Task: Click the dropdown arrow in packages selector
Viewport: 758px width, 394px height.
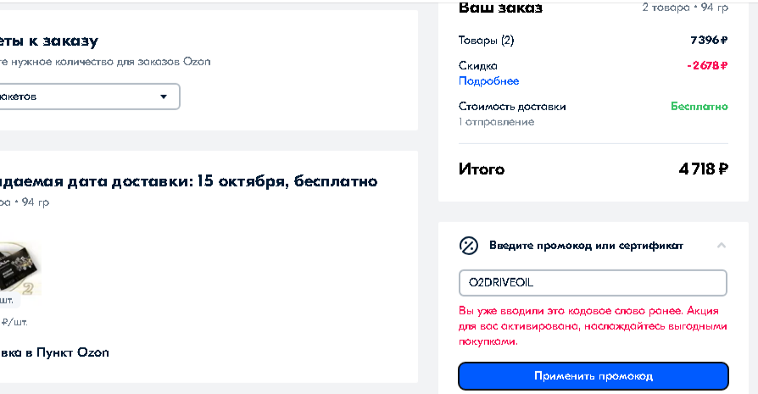Action: click(x=164, y=97)
